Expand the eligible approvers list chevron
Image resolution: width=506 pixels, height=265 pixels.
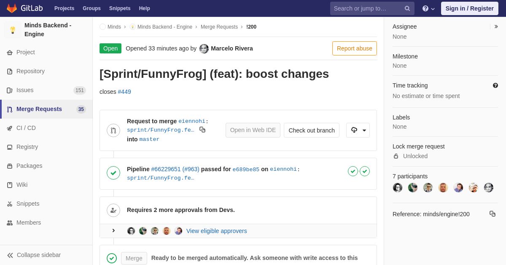point(113,231)
